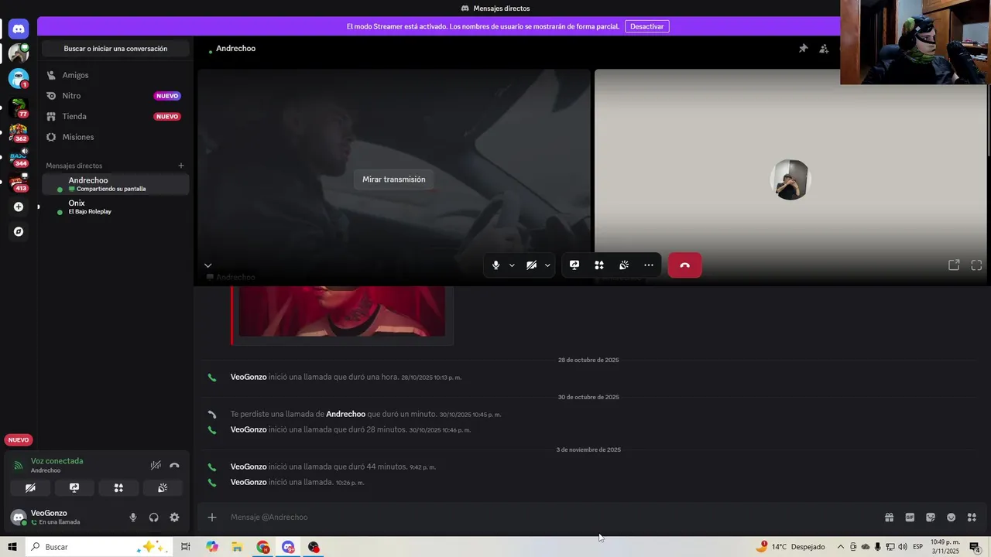Disconnect via voice panel phone icon

(x=174, y=465)
